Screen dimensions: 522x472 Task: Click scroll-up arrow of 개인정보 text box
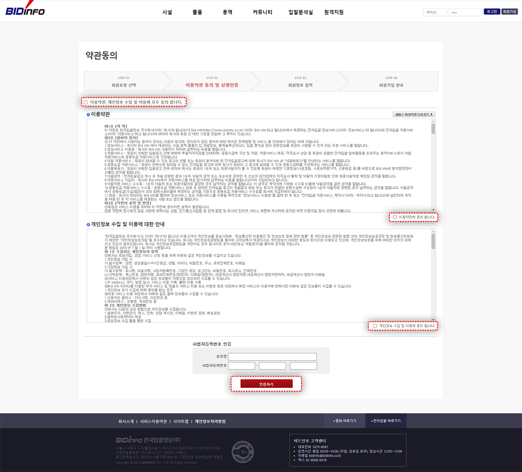(433, 232)
